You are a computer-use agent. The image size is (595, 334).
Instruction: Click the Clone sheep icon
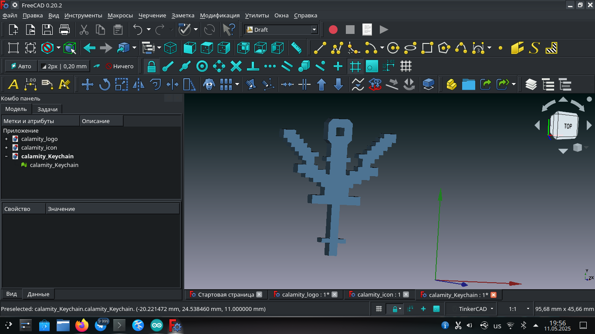coord(210,84)
